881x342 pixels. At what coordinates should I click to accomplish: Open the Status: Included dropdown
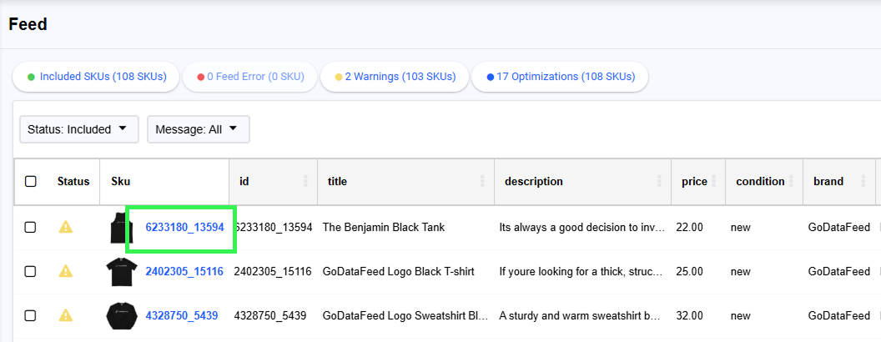(x=78, y=129)
